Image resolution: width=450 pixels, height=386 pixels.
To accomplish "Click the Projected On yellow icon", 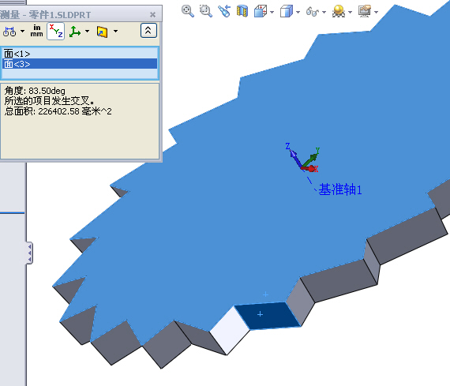I will pos(102,32).
